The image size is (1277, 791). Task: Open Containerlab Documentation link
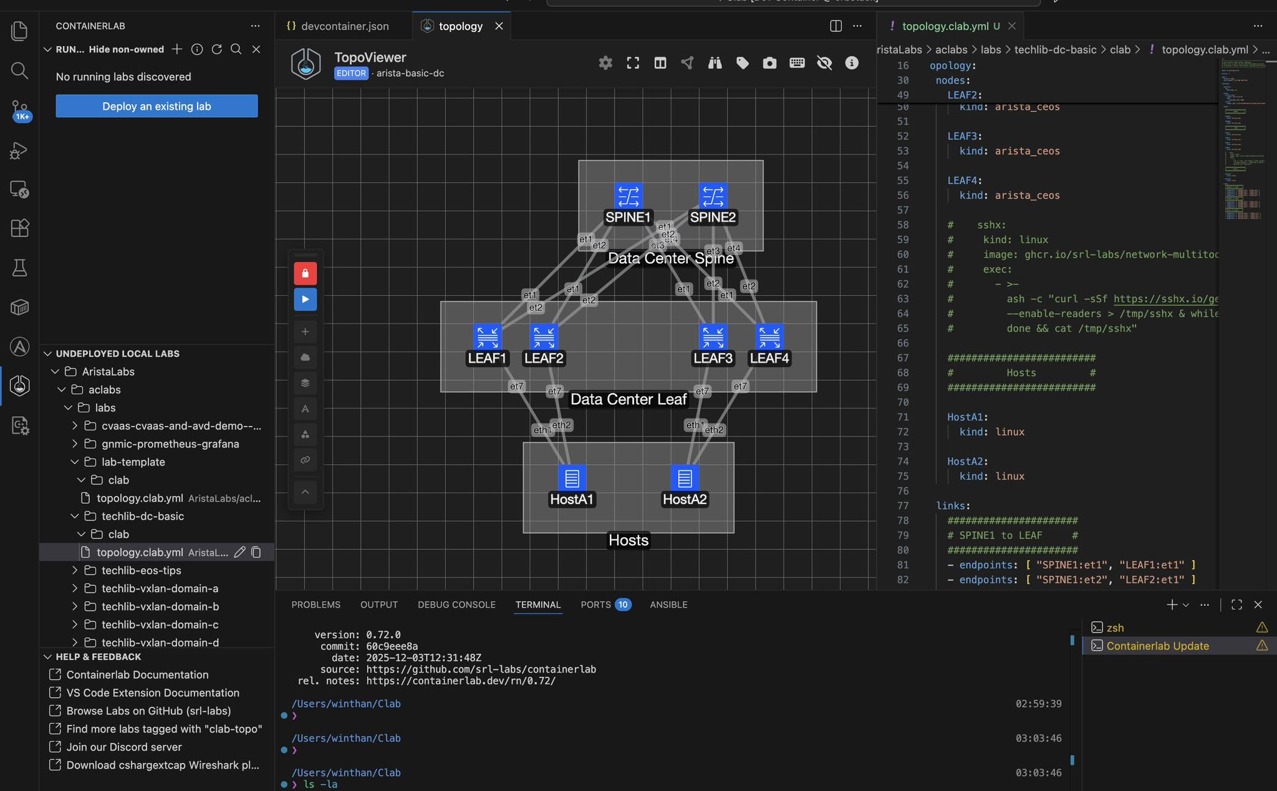coord(137,675)
